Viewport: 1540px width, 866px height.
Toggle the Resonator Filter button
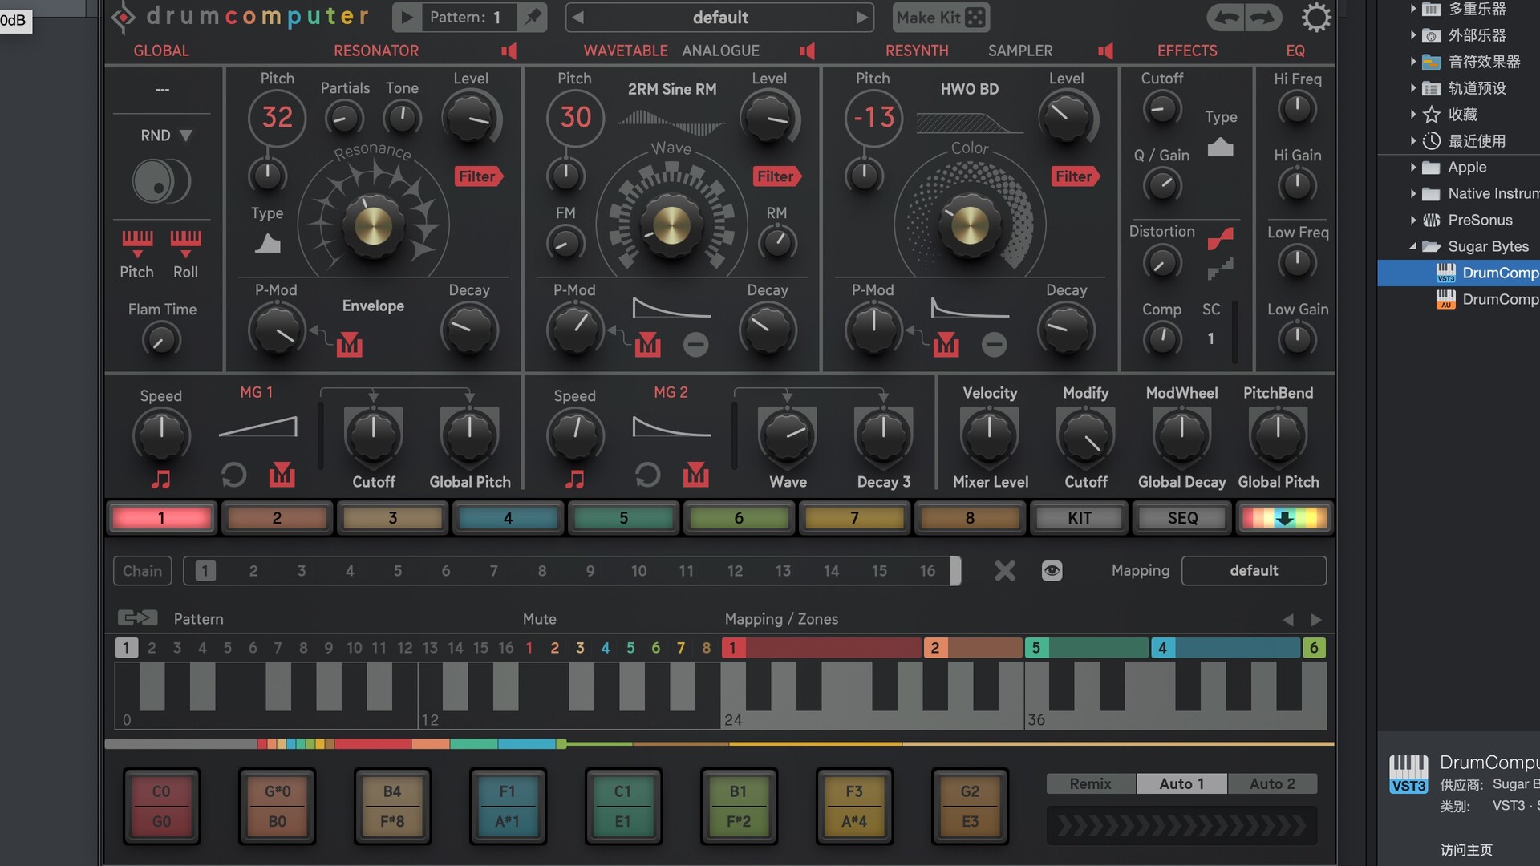click(478, 176)
